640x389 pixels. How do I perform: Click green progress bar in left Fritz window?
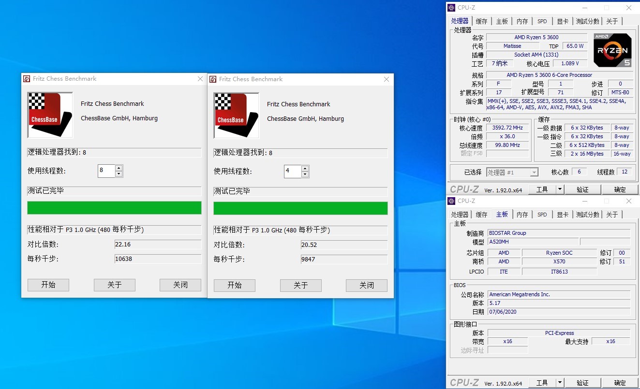point(114,208)
